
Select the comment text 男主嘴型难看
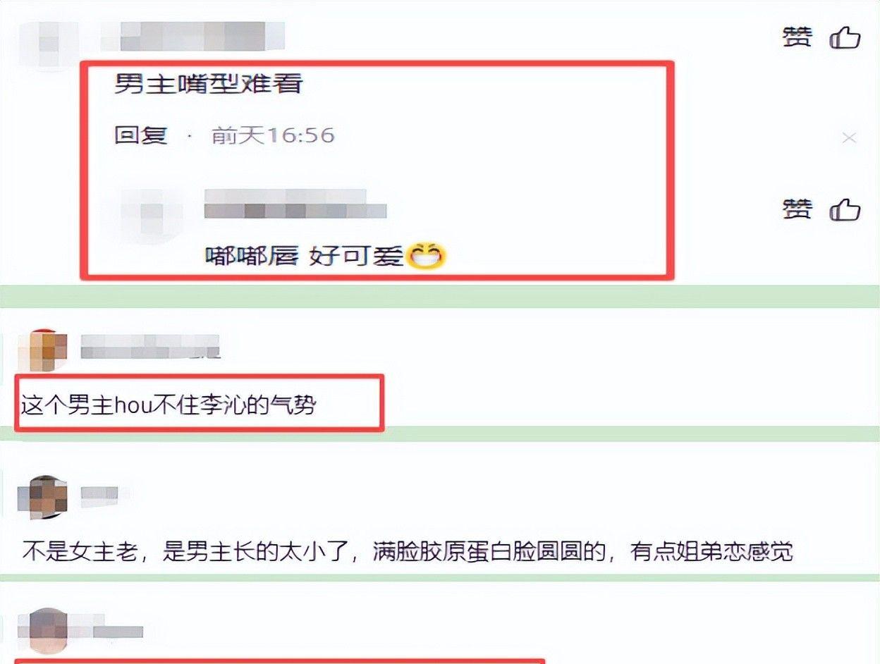209,85
